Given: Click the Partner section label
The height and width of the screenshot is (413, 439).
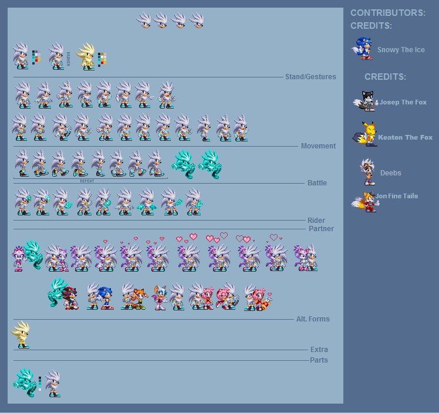Looking at the screenshot, I should (321, 229).
